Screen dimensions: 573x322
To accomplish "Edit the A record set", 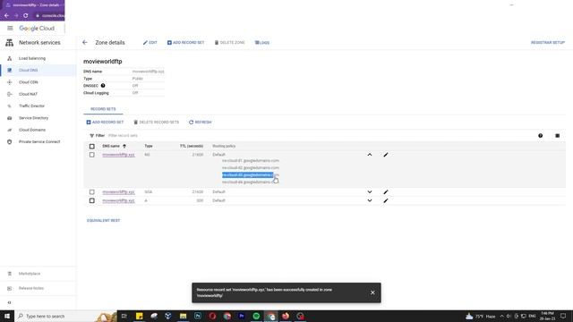I will [386, 200].
